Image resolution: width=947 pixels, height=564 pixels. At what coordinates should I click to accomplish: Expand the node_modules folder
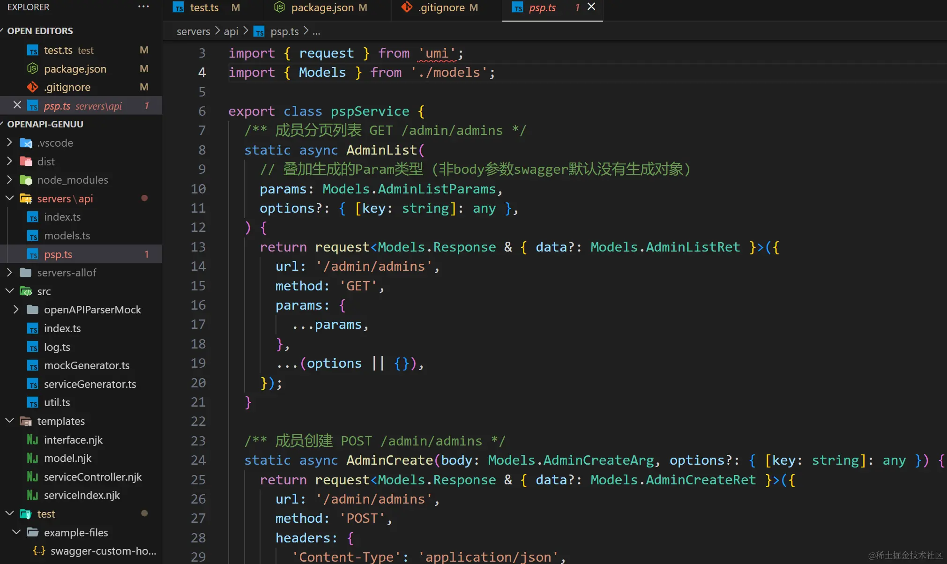coord(9,179)
